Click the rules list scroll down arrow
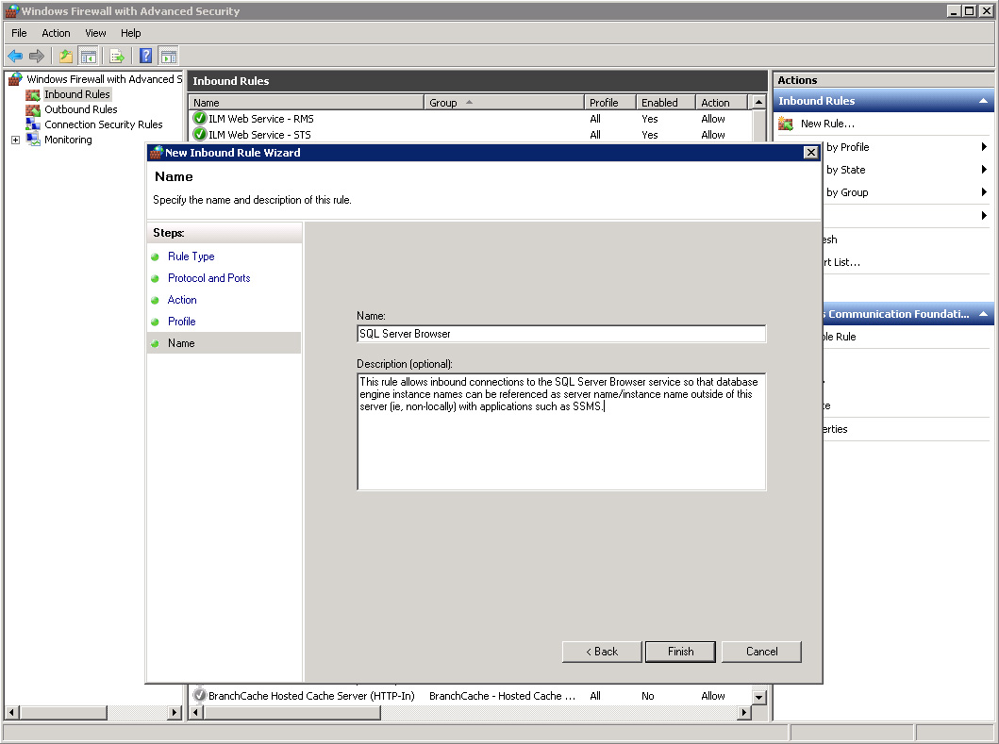The height and width of the screenshot is (744, 999). pyautogui.click(x=758, y=697)
